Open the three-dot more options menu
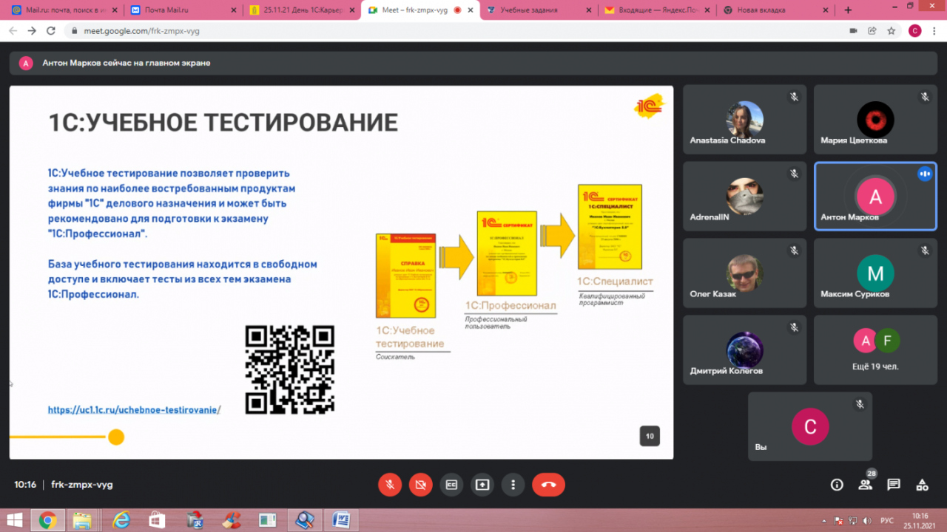The width and height of the screenshot is (947, 532). (x=513, y=485)
